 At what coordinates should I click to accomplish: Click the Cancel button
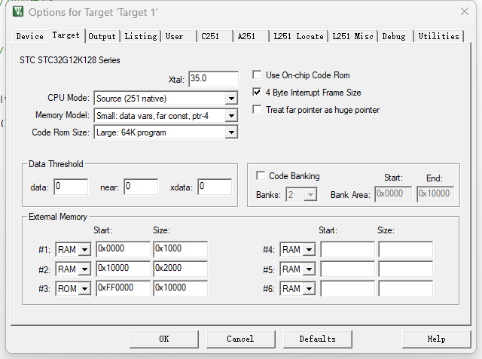pyautogui.click(x=241, y=339)
